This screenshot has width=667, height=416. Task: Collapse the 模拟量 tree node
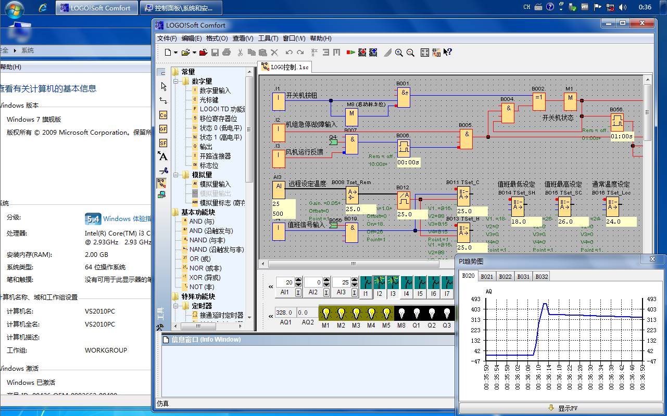click(176, 175)
